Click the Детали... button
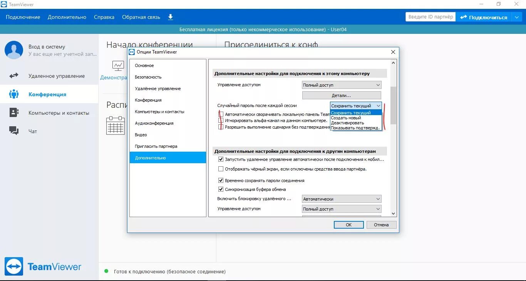Screen dimensions: 526x281 342,95
